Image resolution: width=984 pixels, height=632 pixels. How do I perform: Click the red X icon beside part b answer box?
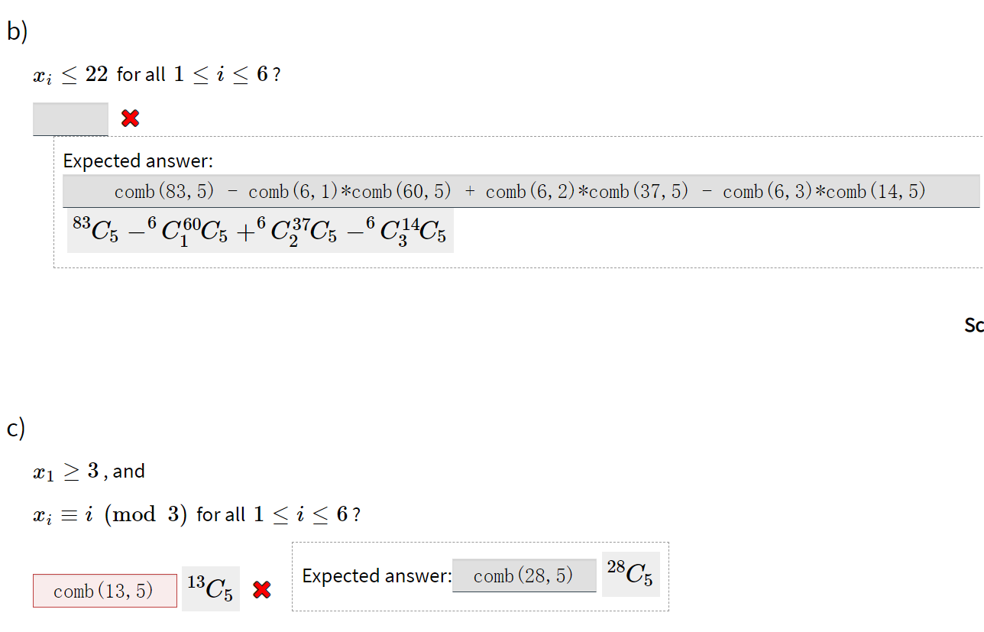click(x=129, y=118)
